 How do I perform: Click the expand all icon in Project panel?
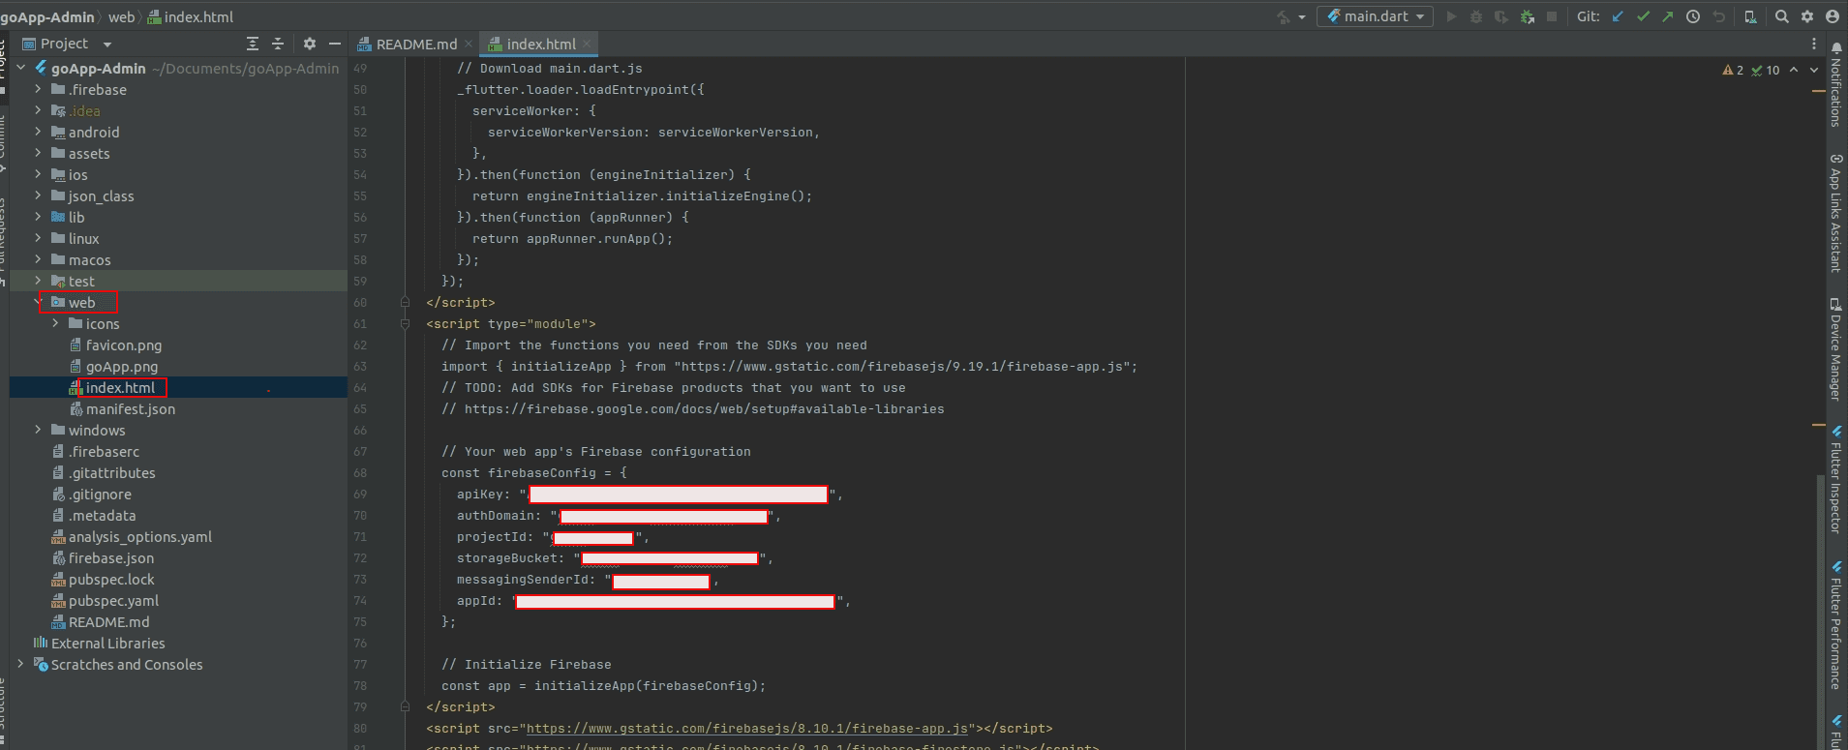pos(253,44)
